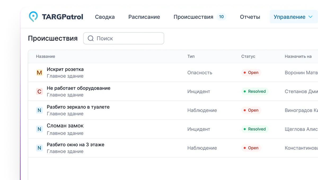Click the blue N avatar for Разбито окно на 3 этаже
318x180 pixels.
[39, 148]
